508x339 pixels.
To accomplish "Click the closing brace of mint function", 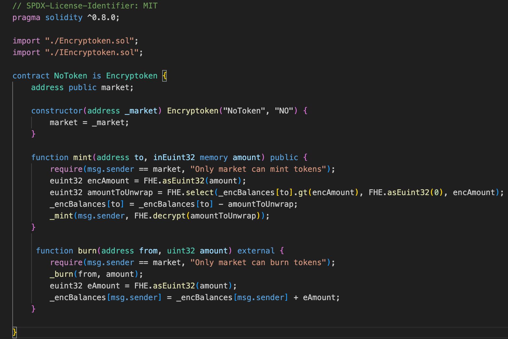I will 33,227.
